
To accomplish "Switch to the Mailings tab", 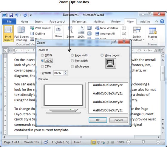I will point(99,22).
